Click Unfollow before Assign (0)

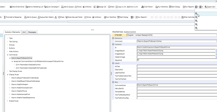point(87,7)
